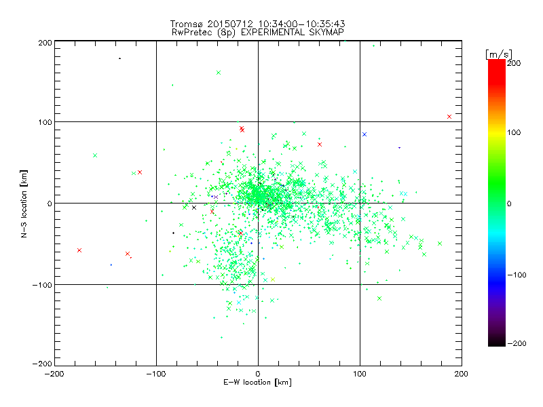The image size is (543, 407).
Task: Click the colorbar tick label -200
Action: tap(517, 344)
